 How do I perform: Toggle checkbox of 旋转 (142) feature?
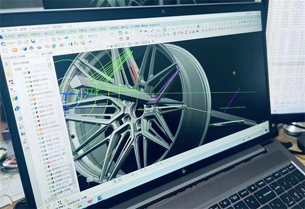click(x=37, y=126)
